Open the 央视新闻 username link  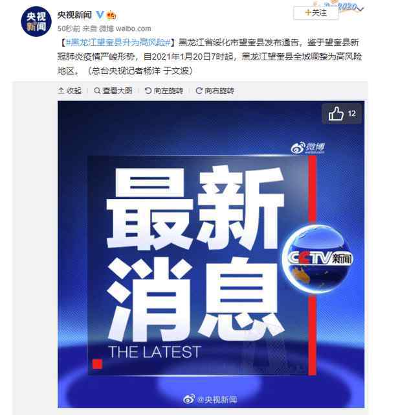pos(74,15)
